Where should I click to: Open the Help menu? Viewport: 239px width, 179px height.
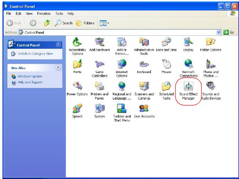coord(71,13)
